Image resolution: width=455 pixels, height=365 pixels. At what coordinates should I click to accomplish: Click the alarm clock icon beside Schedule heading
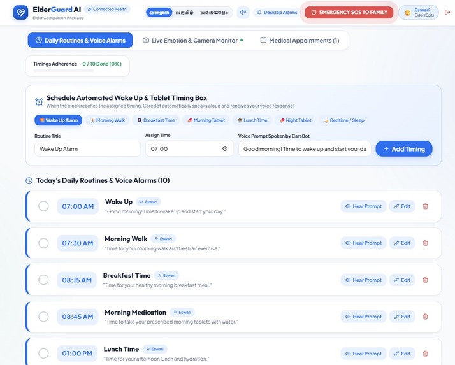click(39, 102)
